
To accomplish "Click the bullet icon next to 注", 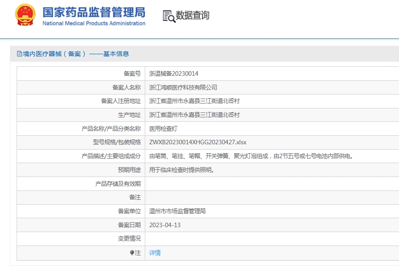I will [x=132, y=253].
